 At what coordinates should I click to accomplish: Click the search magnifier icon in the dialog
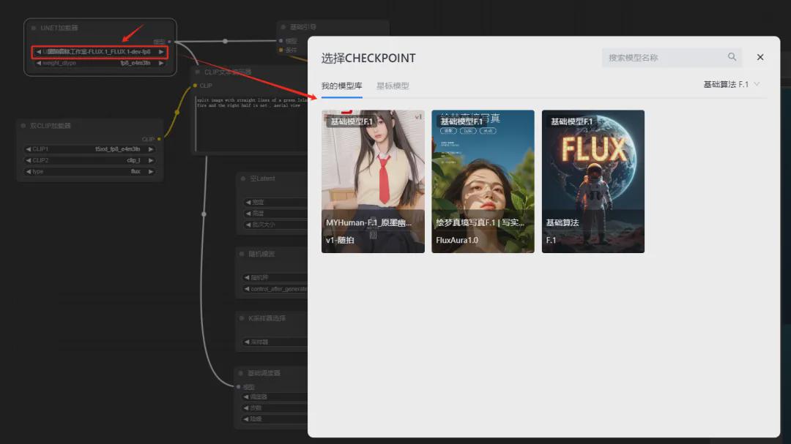tap(732, 57)
